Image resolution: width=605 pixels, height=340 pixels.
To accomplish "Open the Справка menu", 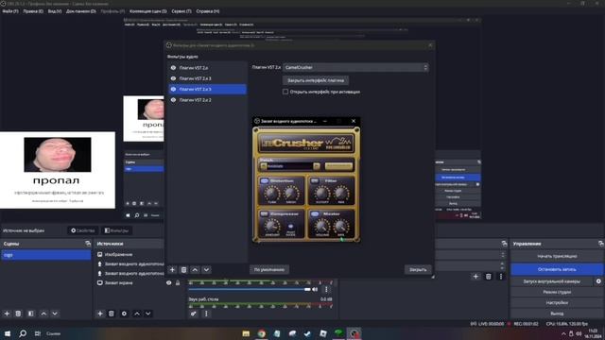I will tap(208, 11).
